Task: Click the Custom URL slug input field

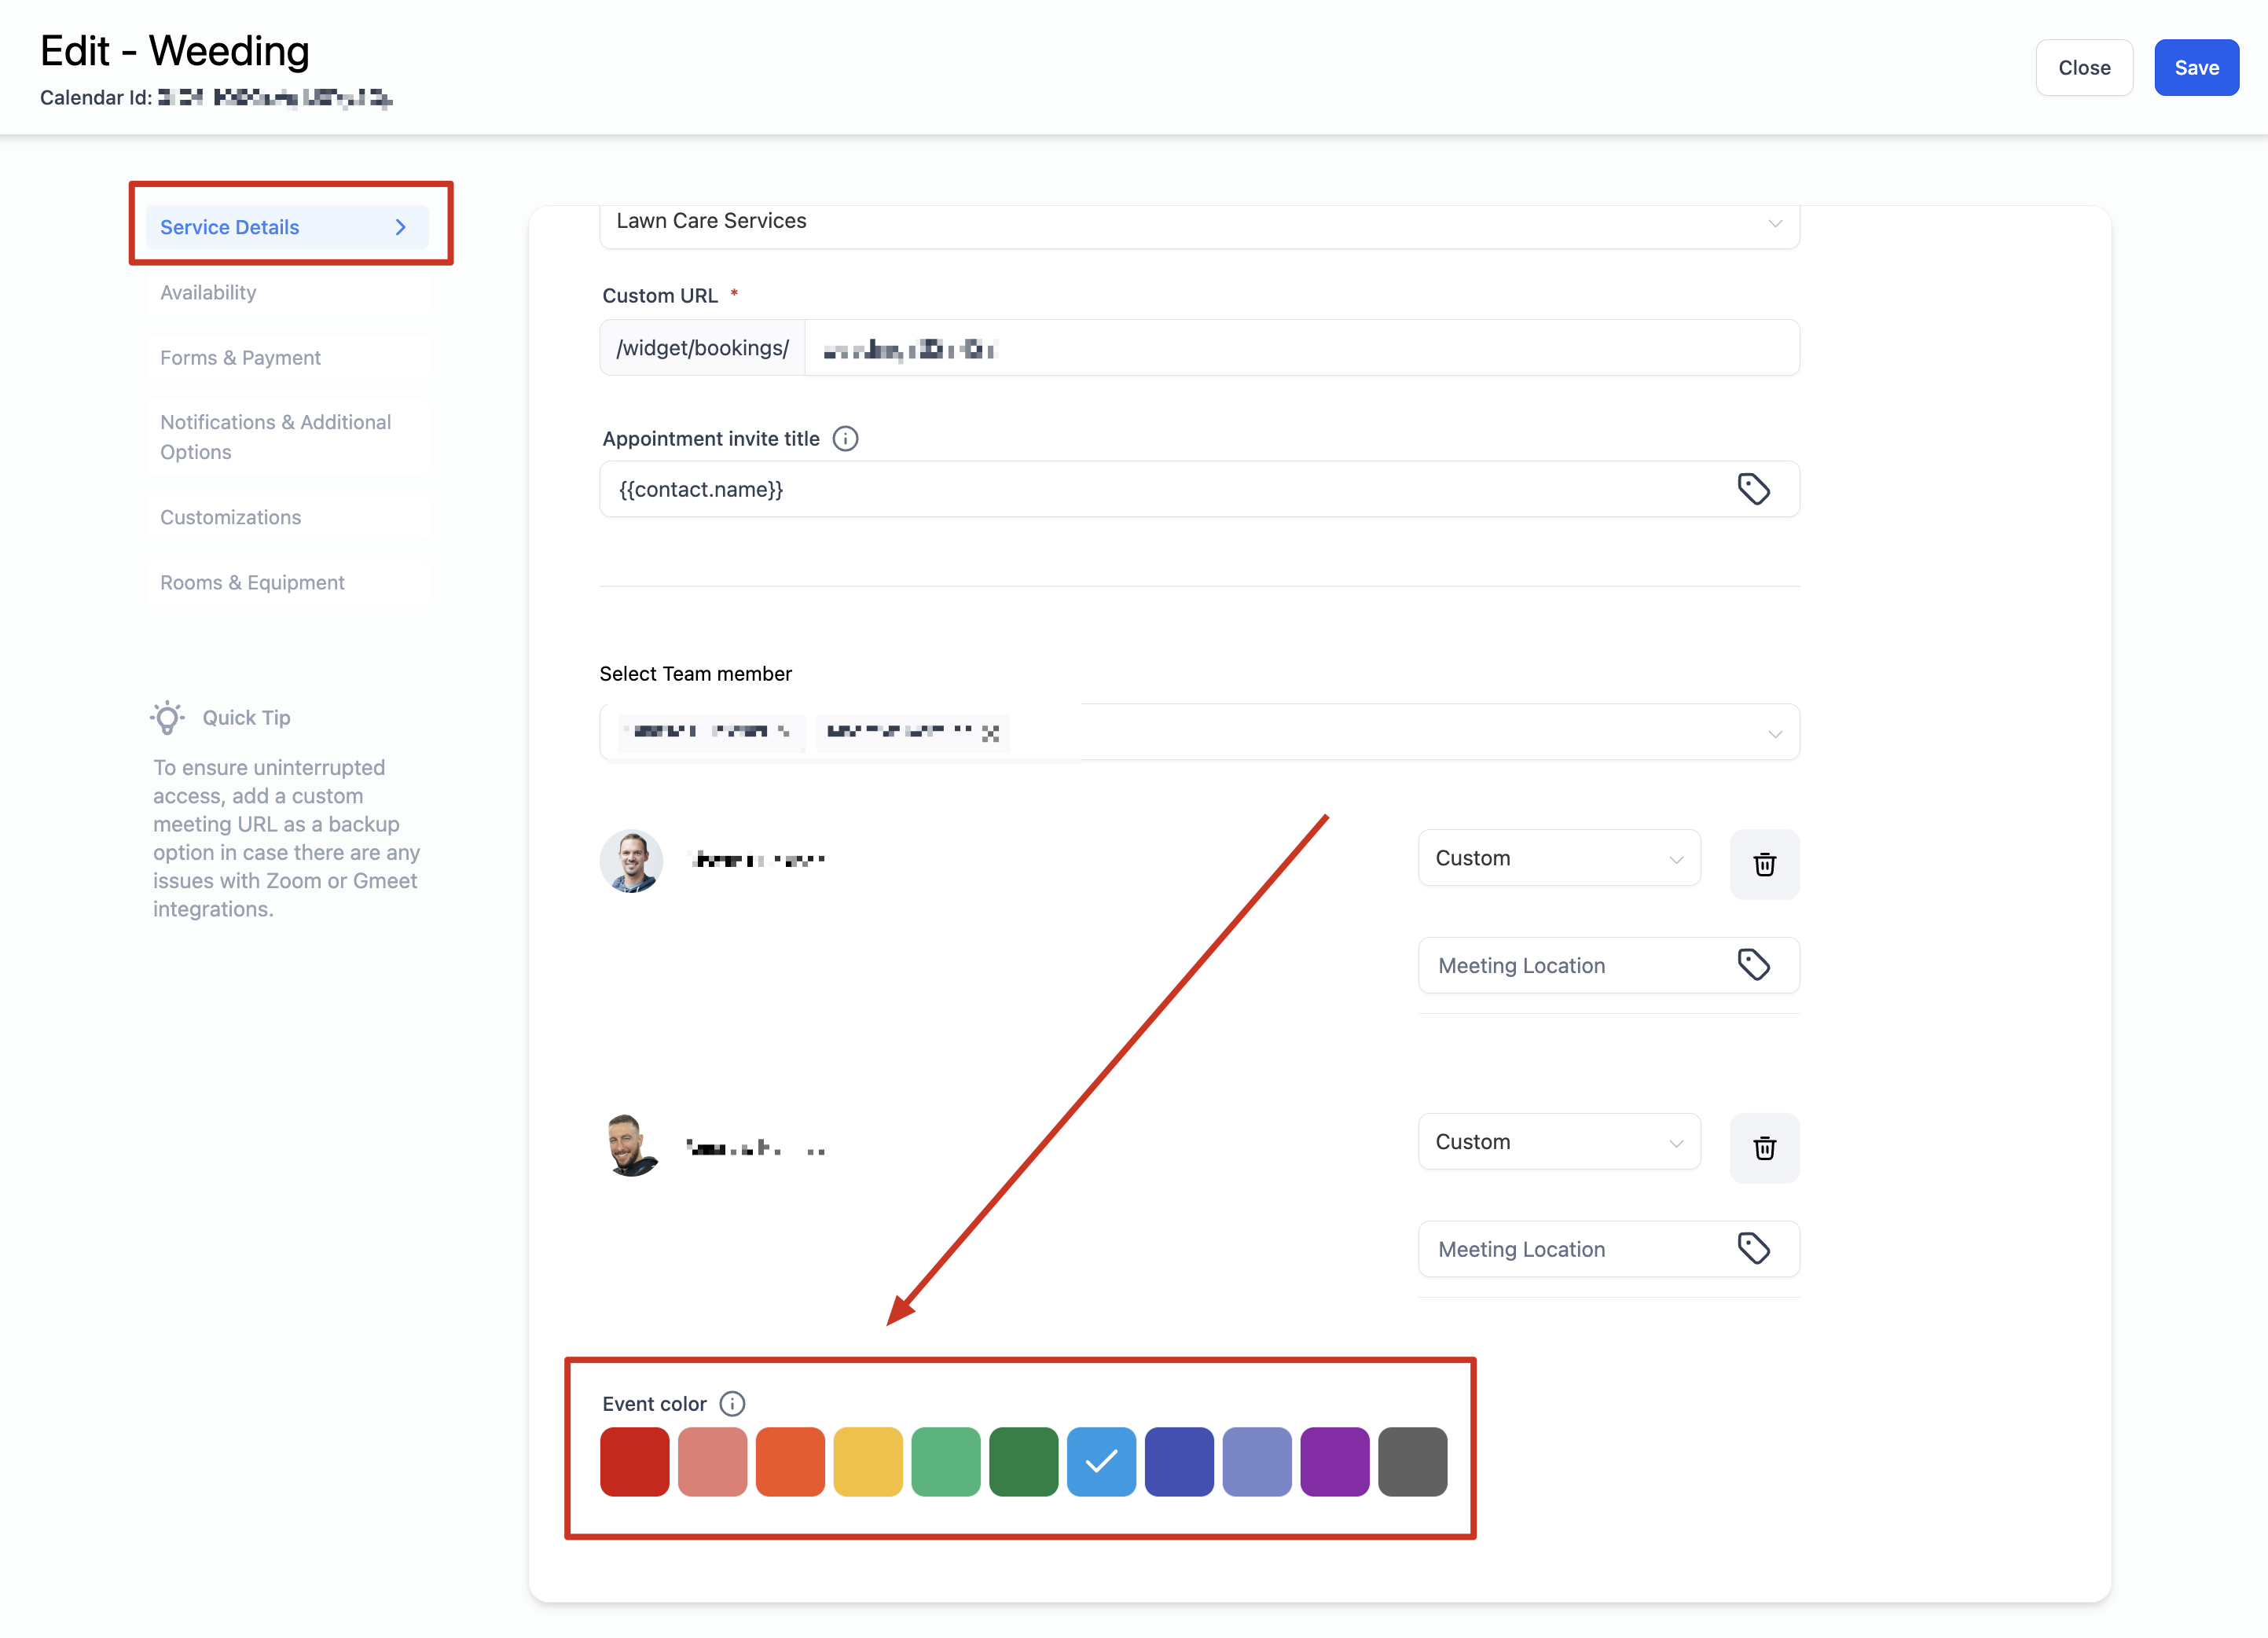Action: pyautogui.click(x=1300, y=348)
